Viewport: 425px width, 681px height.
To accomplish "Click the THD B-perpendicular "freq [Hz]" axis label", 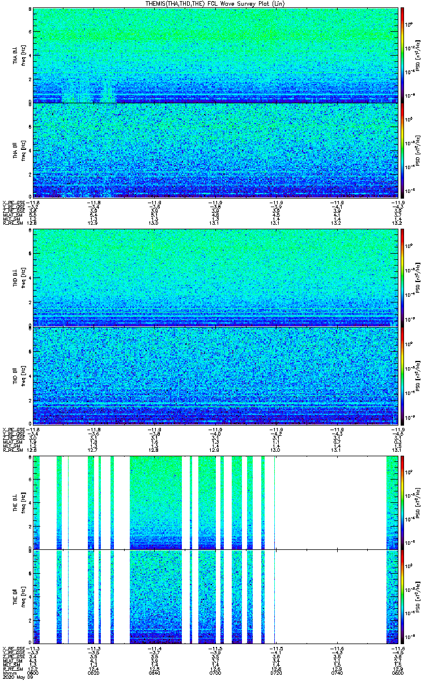I will coord(23,278).
